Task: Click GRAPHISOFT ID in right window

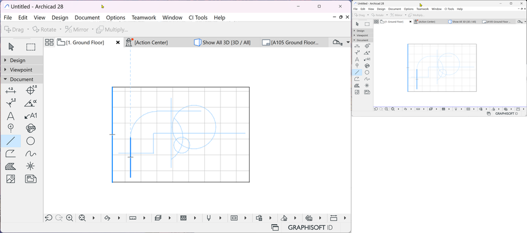Action: [x=506, y=114]
